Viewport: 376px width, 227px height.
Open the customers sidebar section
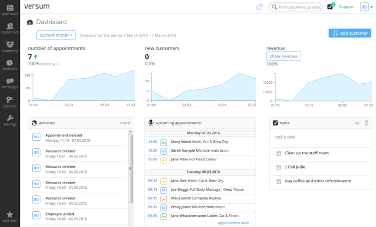pos(10,28)
